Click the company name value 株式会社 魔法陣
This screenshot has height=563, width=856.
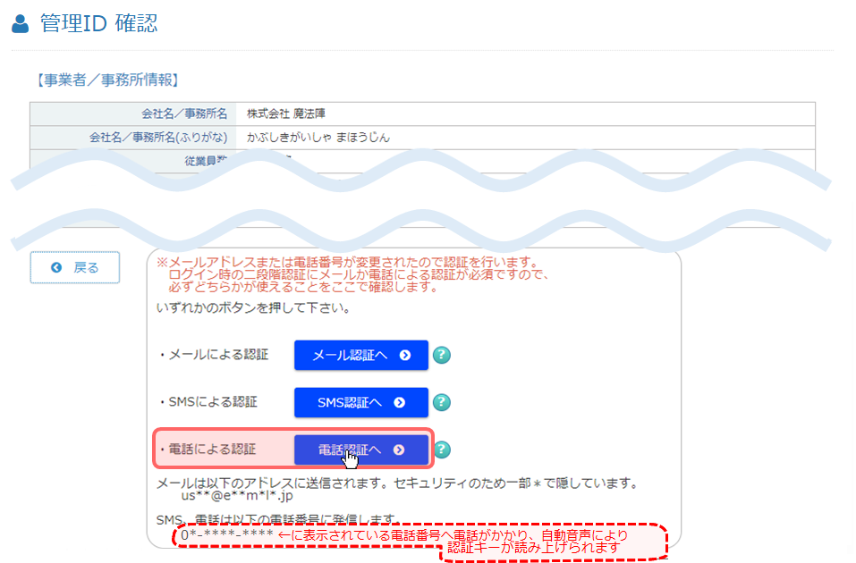tap(286, 113)
